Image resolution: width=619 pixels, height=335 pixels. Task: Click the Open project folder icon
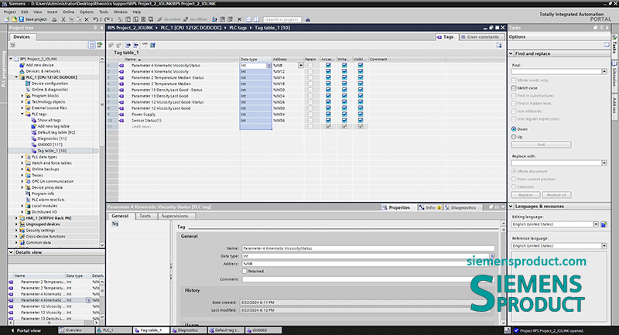(x=14, y=19)
